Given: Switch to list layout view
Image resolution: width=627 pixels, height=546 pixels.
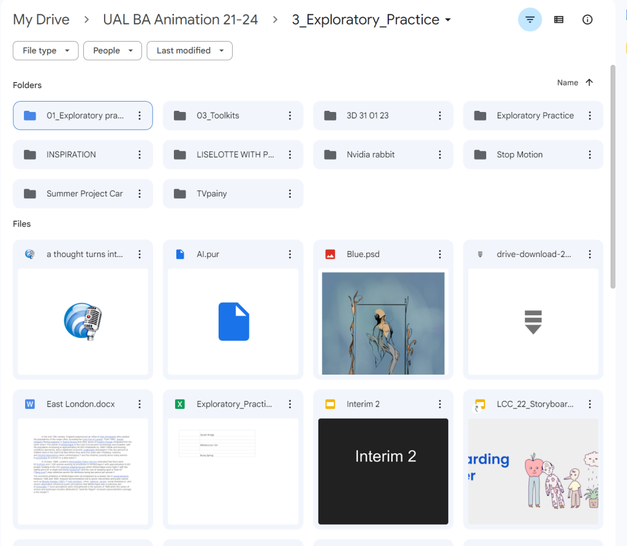Looking at the screenshot, I should (x=558, y=20).
